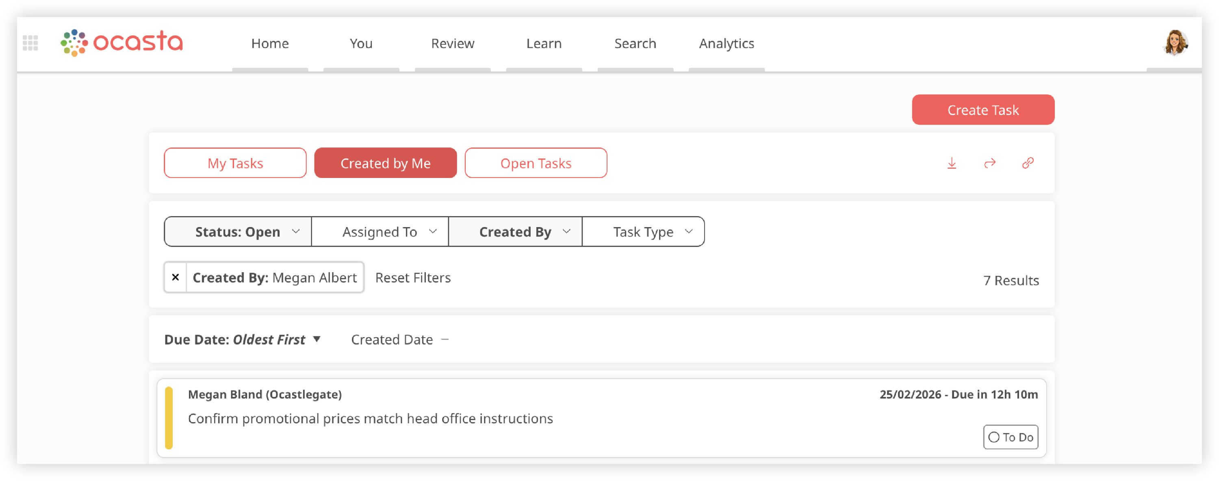Go to the Analytics tab
The image size is (1219, 481).
pos(727,43)
